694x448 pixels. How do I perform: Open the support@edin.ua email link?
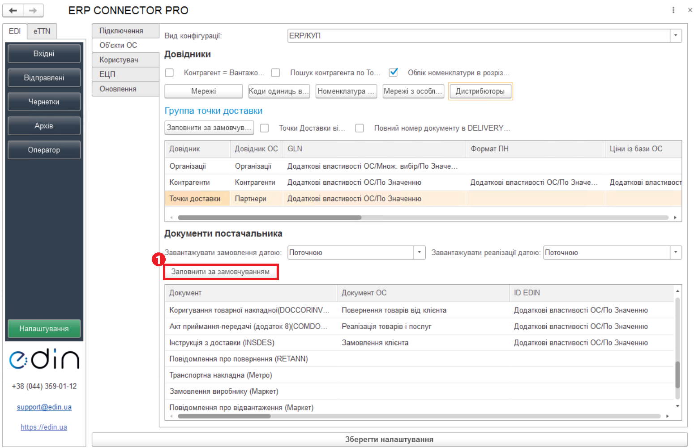[x=44, y=407]
